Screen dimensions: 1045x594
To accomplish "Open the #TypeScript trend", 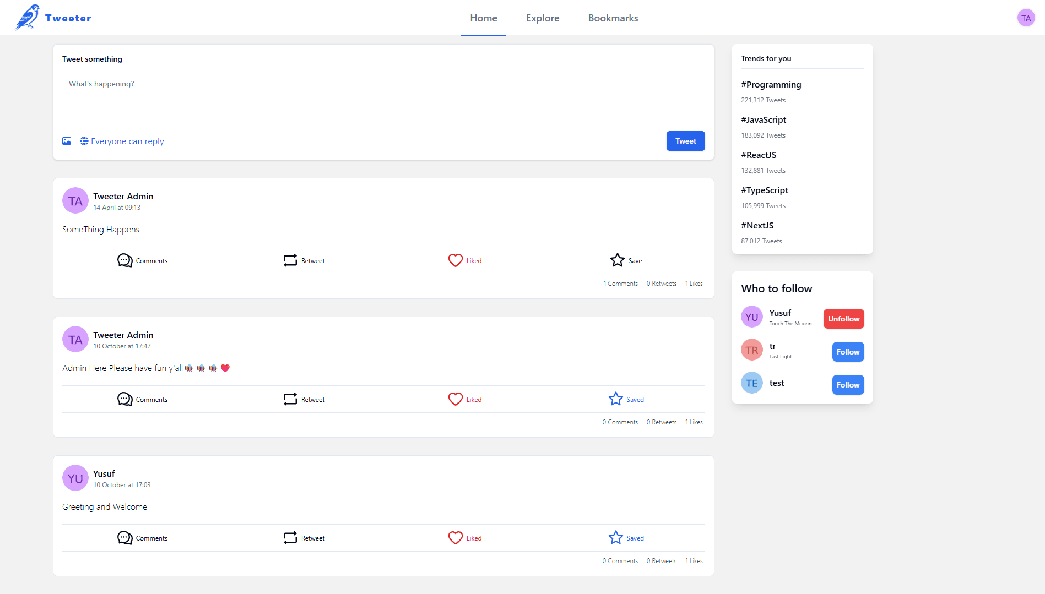I will click(x=765, y=190).
